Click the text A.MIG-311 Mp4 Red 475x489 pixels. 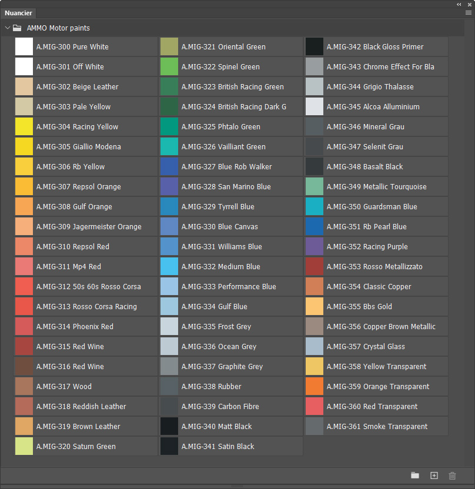pos(69,267)
